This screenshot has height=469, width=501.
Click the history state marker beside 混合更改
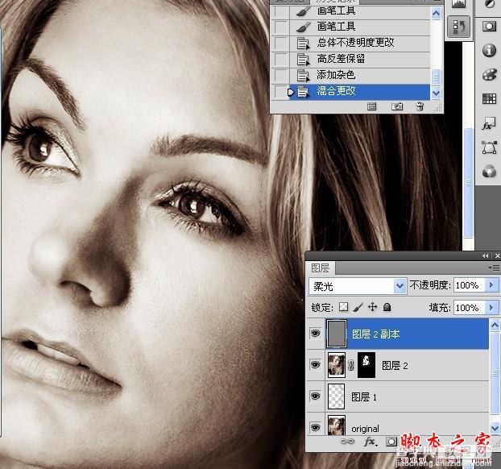point(291,92)
